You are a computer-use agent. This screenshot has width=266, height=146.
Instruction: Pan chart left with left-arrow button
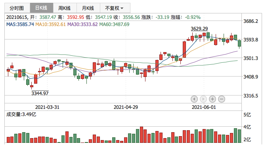[x=194, y=99]
